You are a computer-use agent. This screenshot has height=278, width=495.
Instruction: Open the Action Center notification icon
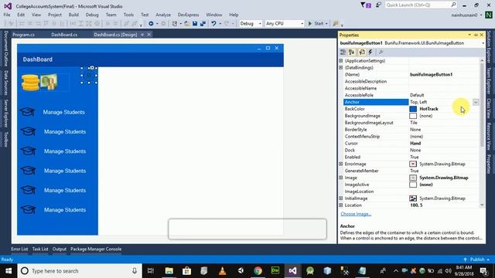[483, 271]
